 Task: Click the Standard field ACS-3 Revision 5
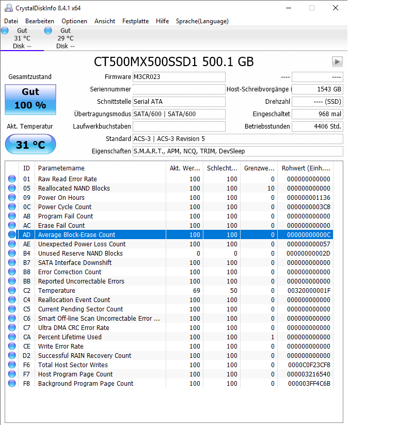pyautogui.click(x=237, y=139)
